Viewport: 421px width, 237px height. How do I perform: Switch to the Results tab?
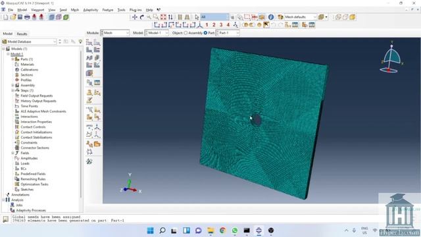[x=22, y=34]
